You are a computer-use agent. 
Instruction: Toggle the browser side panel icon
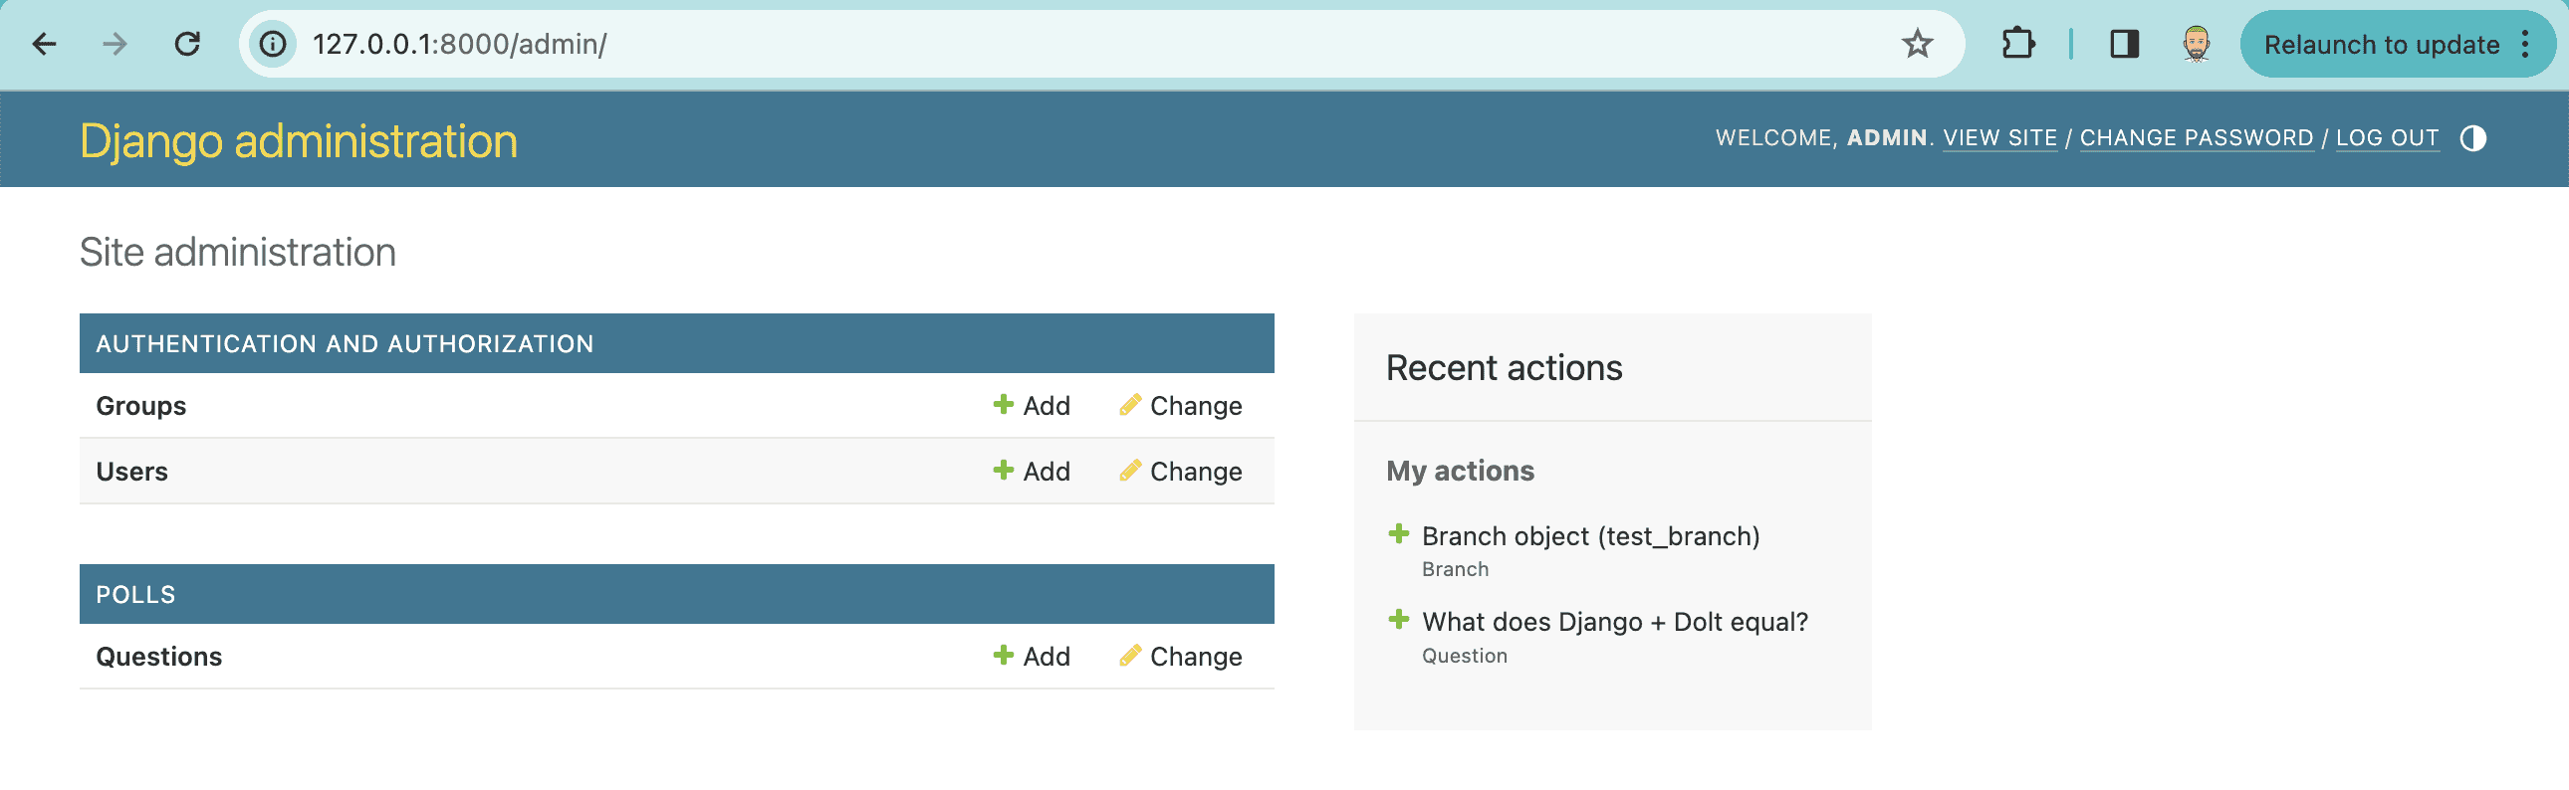click(2124, 44)
